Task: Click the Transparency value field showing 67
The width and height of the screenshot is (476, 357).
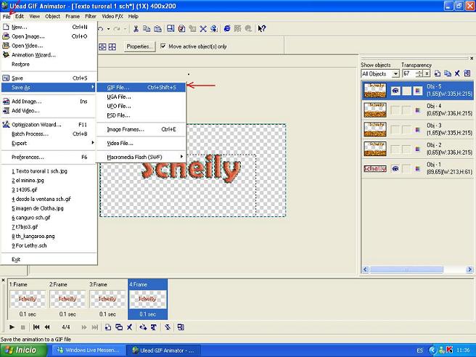Action: 409,73
